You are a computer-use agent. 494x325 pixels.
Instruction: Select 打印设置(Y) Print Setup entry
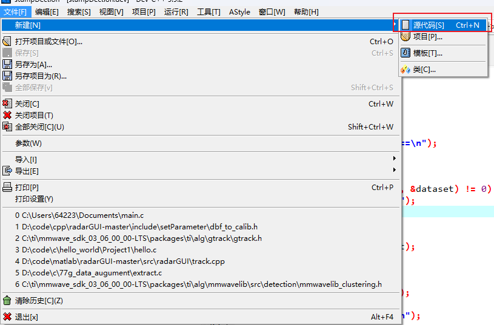pos(201,199)
